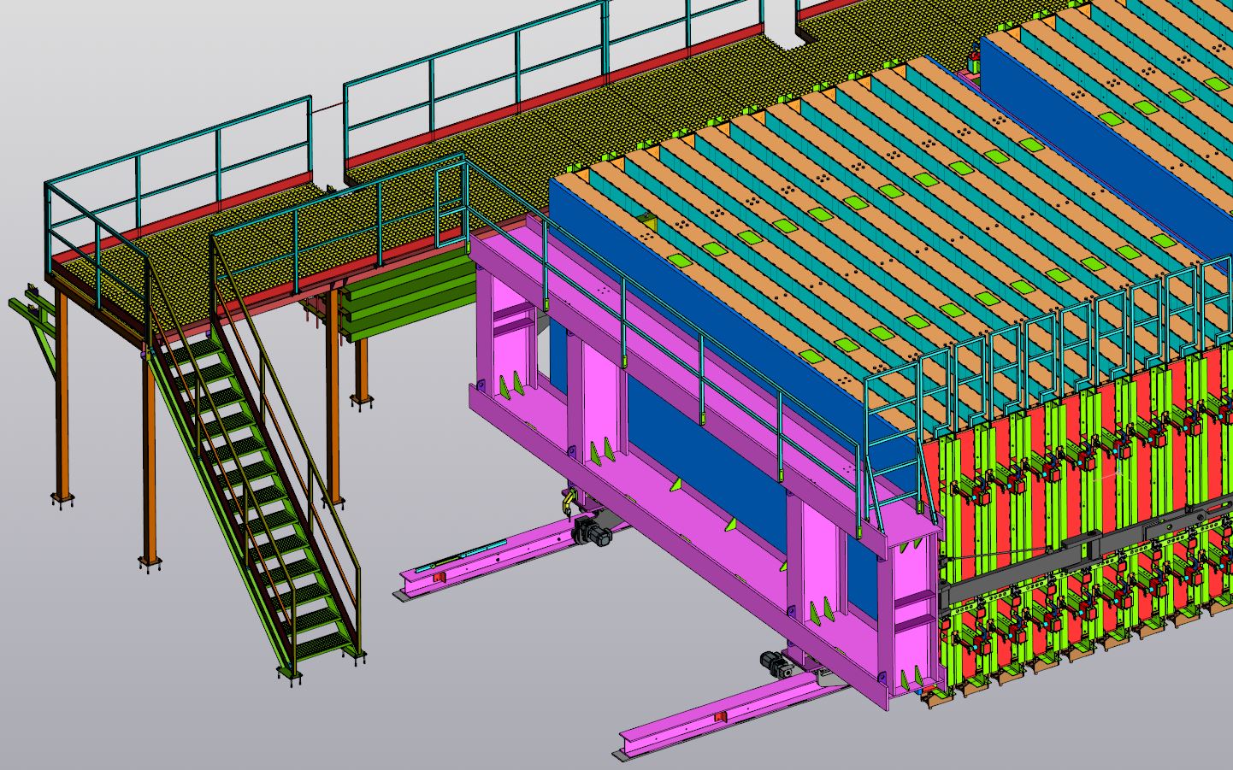
Task: Select the electric motor on upper rail
Action: (590, 531)
